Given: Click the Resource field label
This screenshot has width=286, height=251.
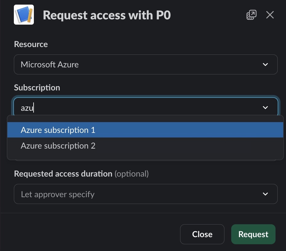Looking at the screenshot, I should [31, 44].
